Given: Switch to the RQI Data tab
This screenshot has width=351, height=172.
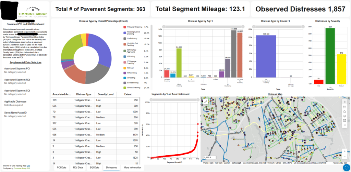Looking at the screenshot, I should (78, 168).
